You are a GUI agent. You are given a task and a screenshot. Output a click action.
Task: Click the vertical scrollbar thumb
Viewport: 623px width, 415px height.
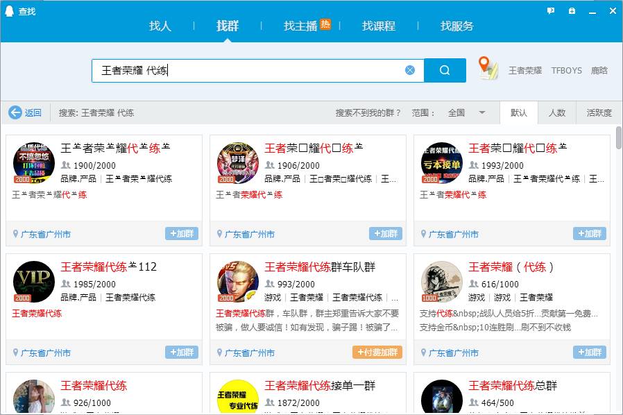(x=618, y=138)
